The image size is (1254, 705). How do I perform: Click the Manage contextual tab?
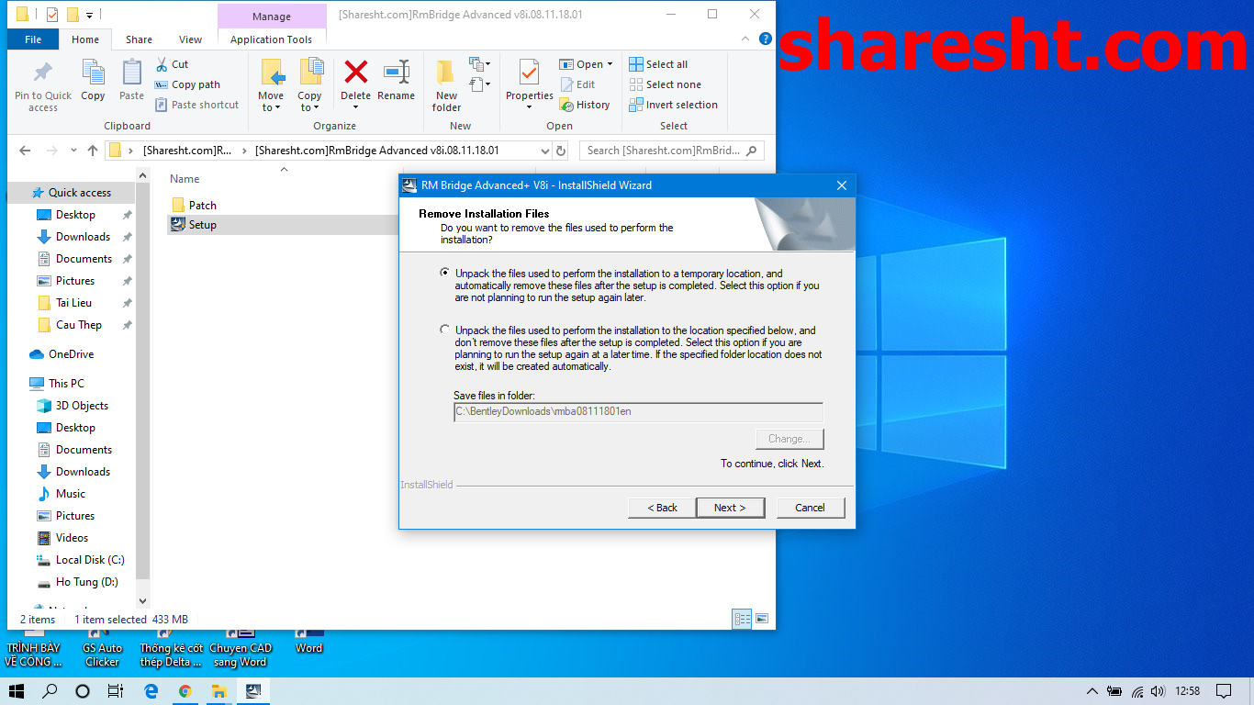pyautogui.click(x=272, y=17)
